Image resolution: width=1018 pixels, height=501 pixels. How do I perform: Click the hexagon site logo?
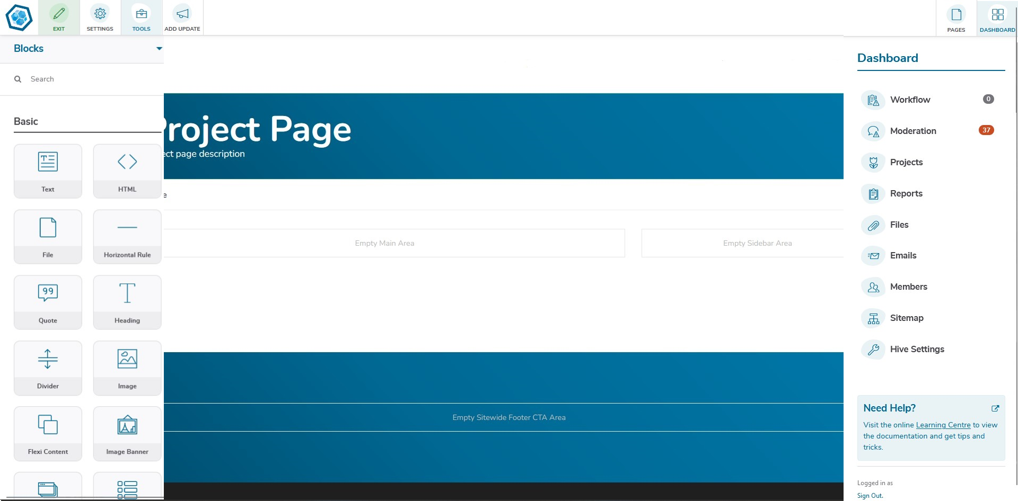click(x=19, y=17)
